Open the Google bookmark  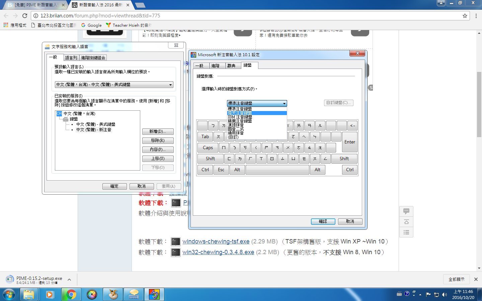pyautogui.click(x=91, y=25)
